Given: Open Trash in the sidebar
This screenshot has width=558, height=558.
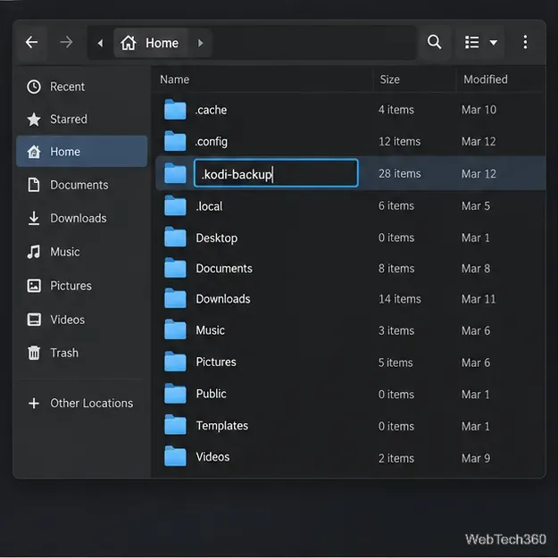Looking at the screenshot, I should pyautogui.click(x=81, y=353).
